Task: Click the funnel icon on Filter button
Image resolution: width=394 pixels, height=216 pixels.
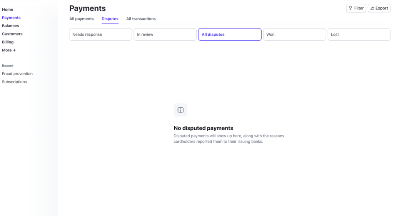Action: (x=351, y=8)
